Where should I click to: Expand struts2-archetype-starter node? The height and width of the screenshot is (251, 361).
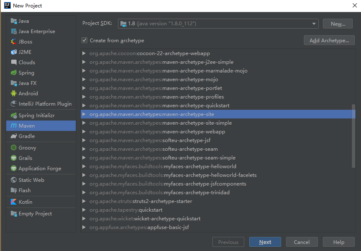point(84,201)
